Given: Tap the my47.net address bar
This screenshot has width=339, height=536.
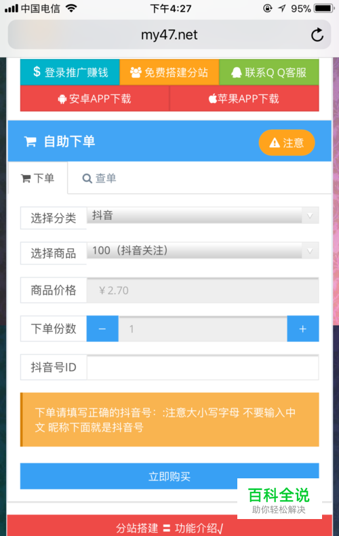Looking at the screenshot, I should tap(169, 35).
